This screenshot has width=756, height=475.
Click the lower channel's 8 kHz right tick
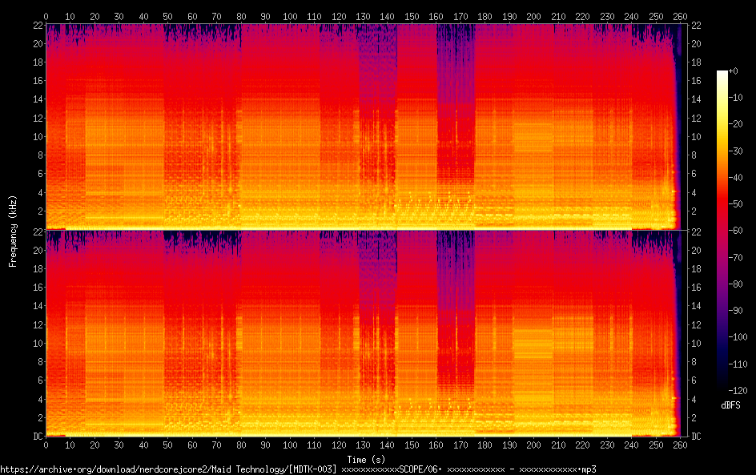(x=695, y=362)
